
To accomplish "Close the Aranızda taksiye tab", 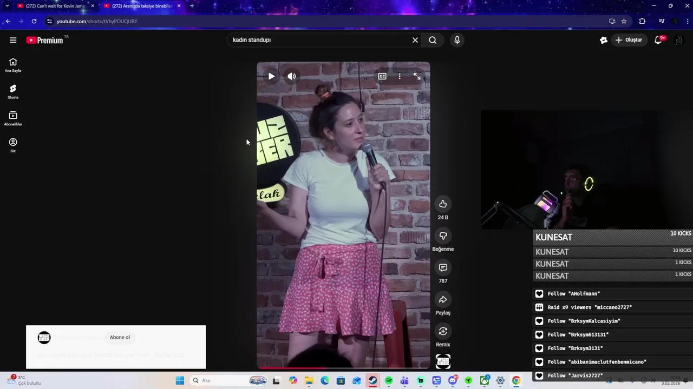I will tap(179, 6).
